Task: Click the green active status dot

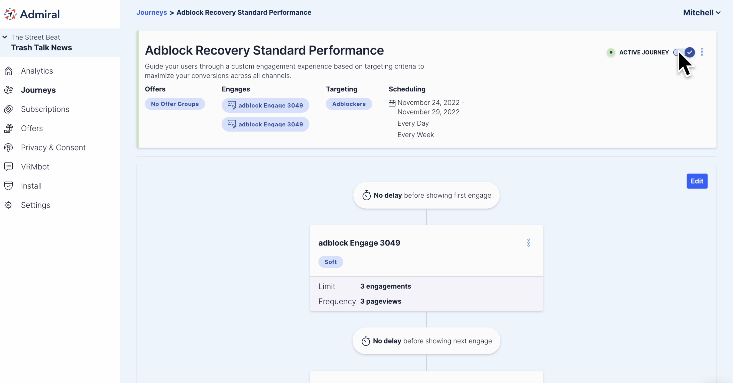Action: pyautogui.click(x=611, y=52)
